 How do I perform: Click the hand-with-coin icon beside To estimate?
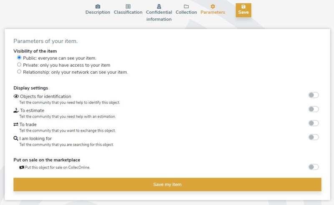coord(16,110)
